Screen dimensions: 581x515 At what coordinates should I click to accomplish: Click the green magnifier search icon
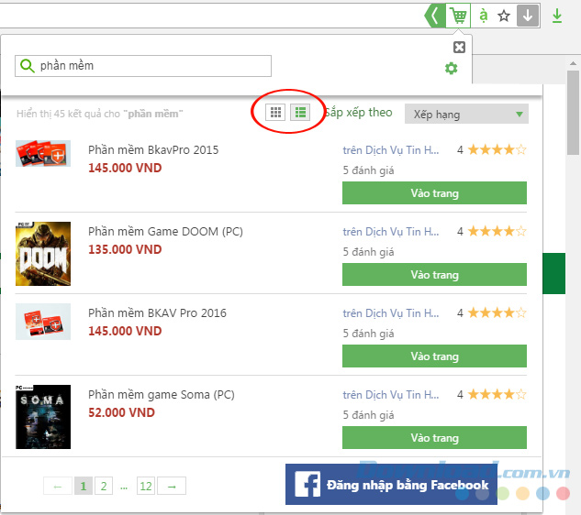pyautogui.click(x=27, y=66)
